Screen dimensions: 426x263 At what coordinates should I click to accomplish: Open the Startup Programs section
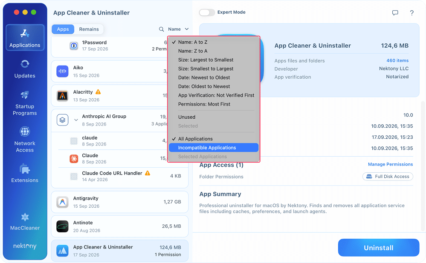click(25, 103)
